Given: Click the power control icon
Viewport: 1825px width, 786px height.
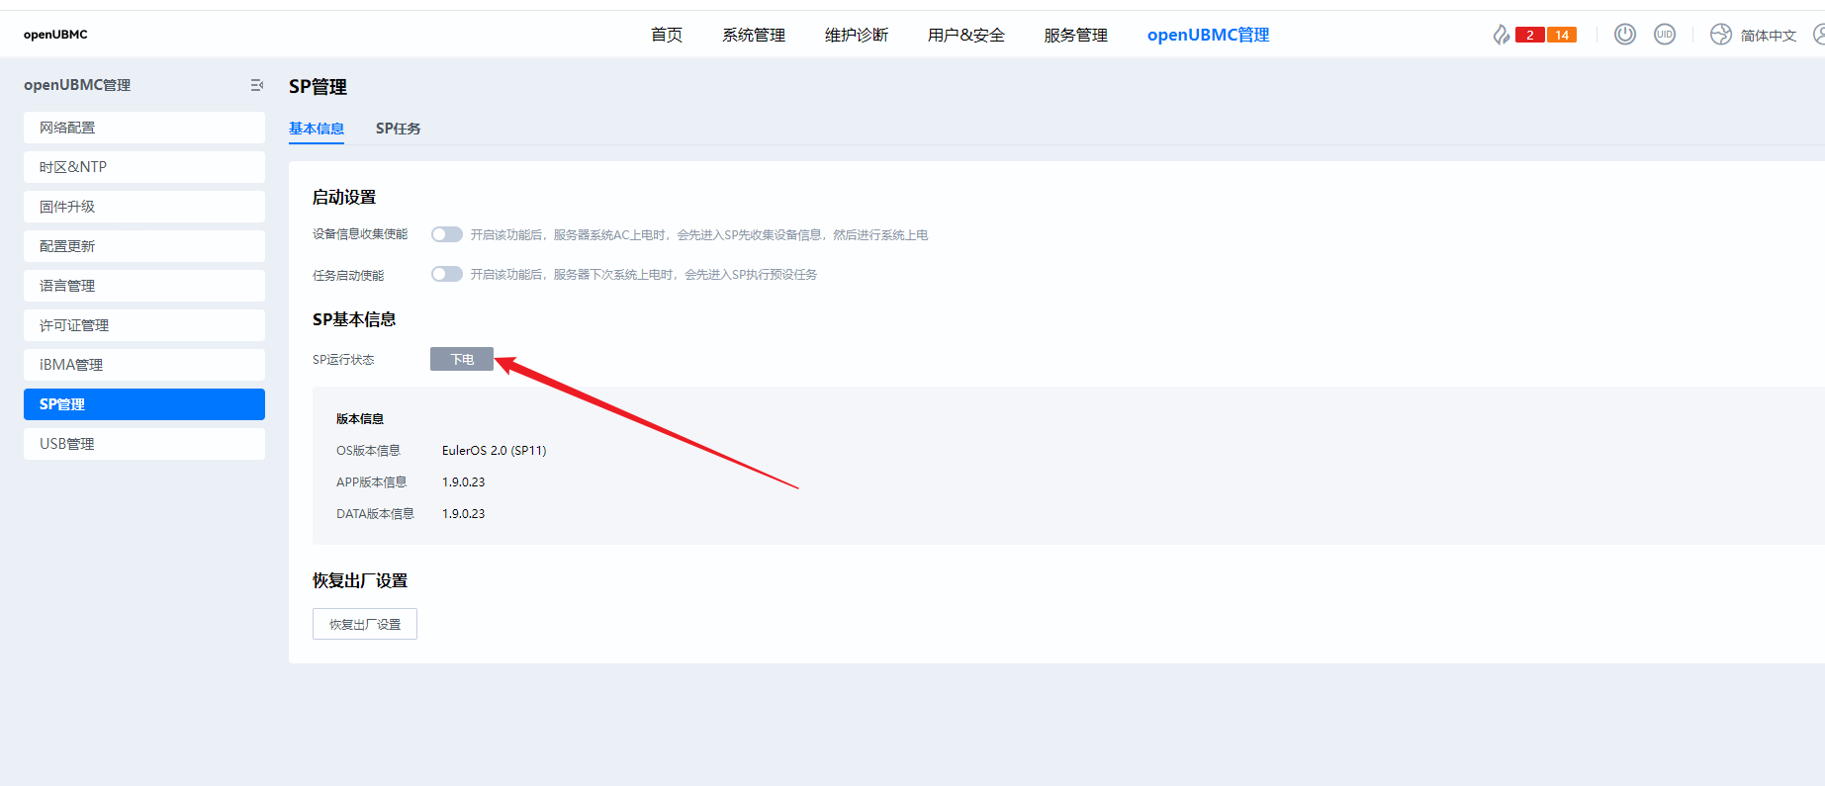Looking at the screenshot, I should pos(1624,35).
